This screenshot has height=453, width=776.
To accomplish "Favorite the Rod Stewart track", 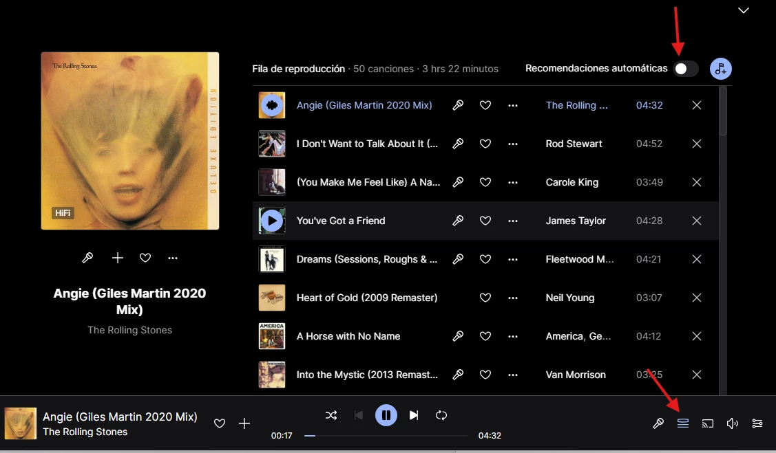I will coord(485,144).
